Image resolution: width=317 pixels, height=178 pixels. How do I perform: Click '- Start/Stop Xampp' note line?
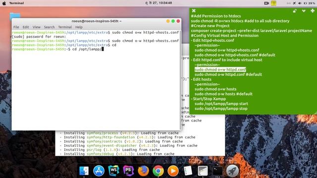[209, 99]
